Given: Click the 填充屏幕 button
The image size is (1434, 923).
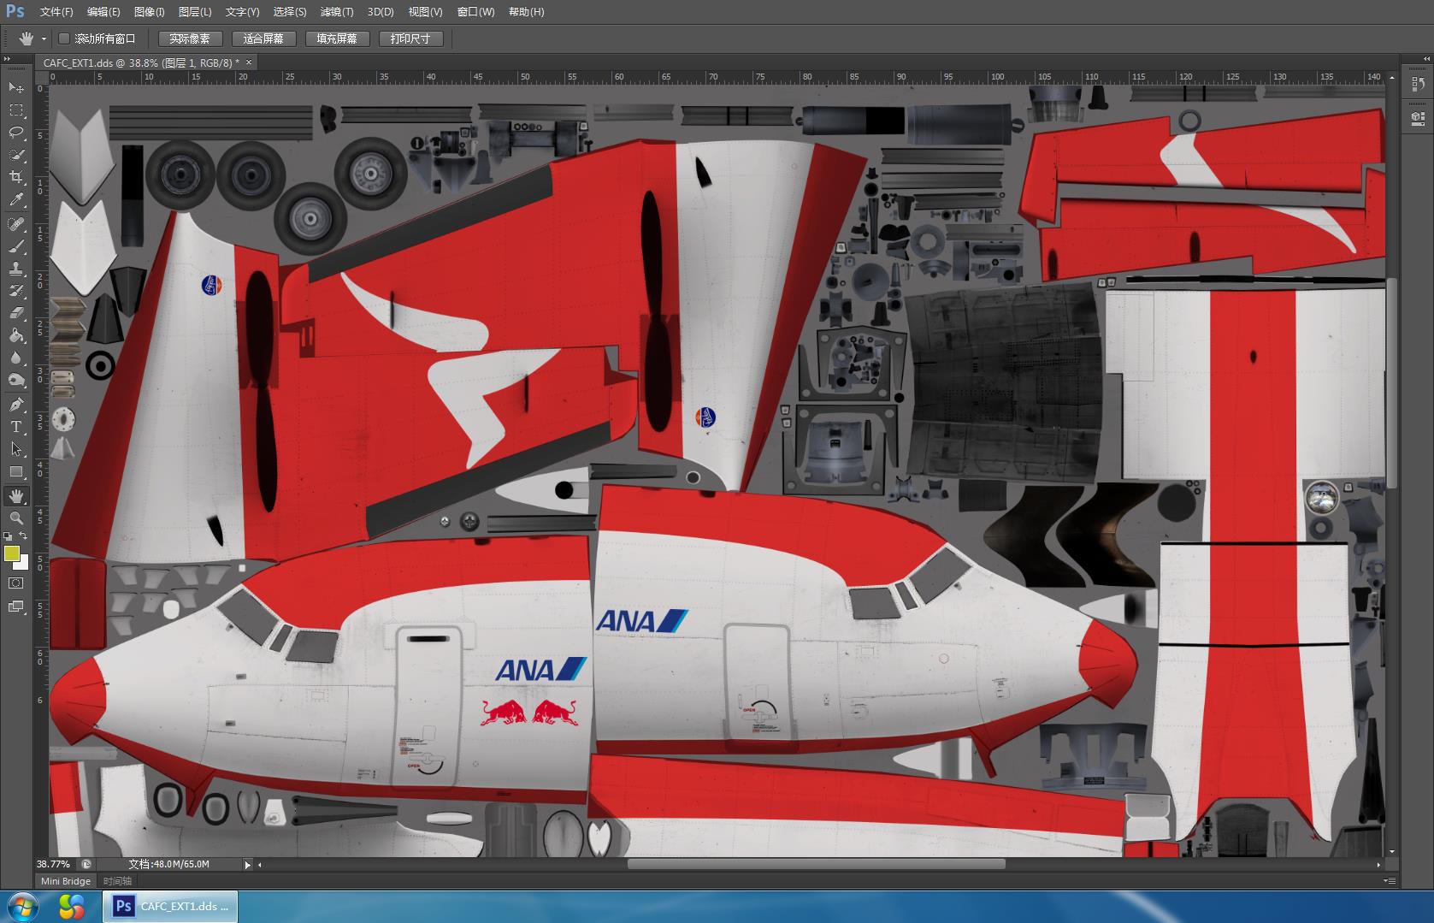Looking at the screenshot, I should coord(337,38).
